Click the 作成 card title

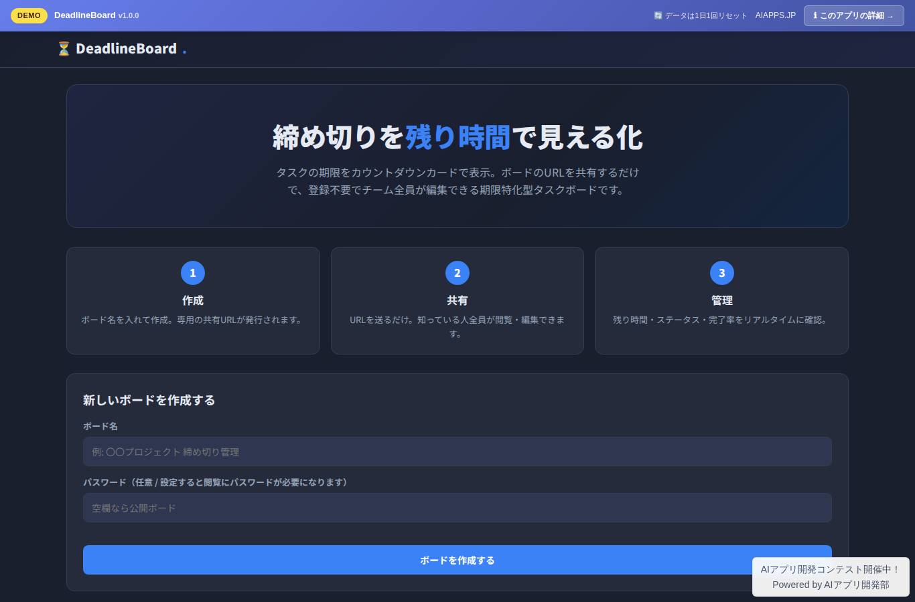pyautogui.click(x=193, y=300)
